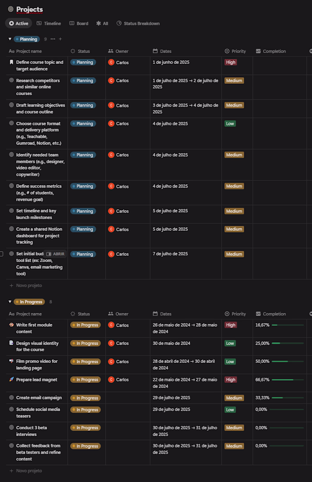Click the ABRIR button on the hovered row
Image resolution: width=312 pixels, height=482 pixels.
point(56,254)
